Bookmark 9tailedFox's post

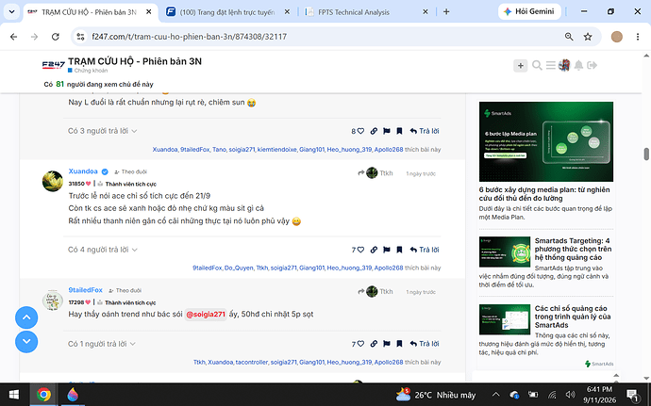pyautogui.click(x=399, y=344)
